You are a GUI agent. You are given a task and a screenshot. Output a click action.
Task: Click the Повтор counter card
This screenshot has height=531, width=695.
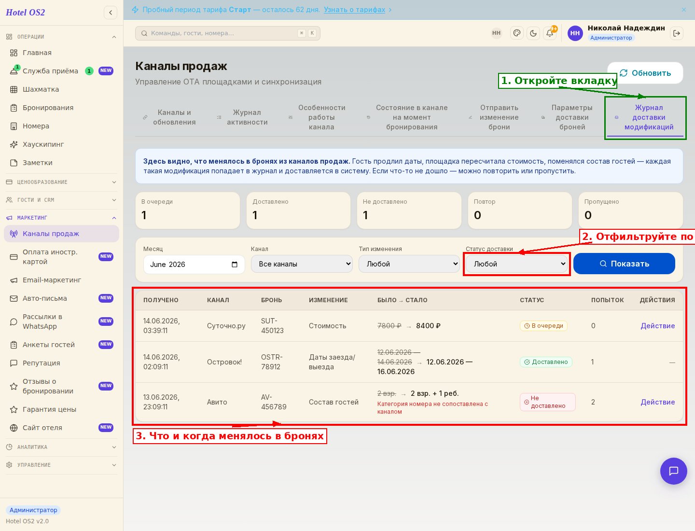[520, 210]
